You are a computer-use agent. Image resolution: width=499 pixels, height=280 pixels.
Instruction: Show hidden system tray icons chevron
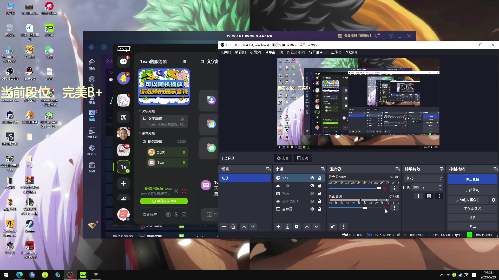[442, 275]
